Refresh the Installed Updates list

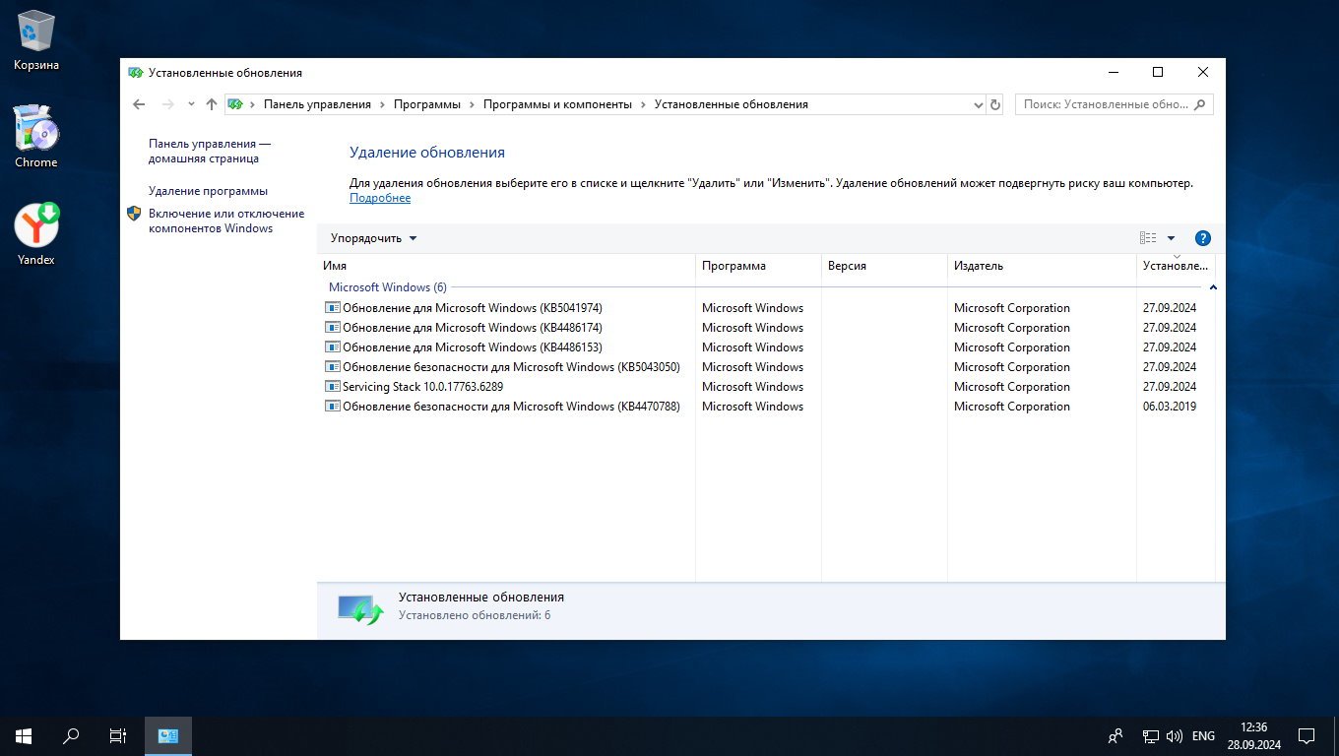coord(995,104)
